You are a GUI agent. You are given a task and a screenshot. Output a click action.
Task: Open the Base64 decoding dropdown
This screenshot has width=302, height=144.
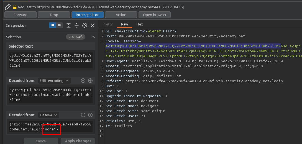(x=48, y=115)
